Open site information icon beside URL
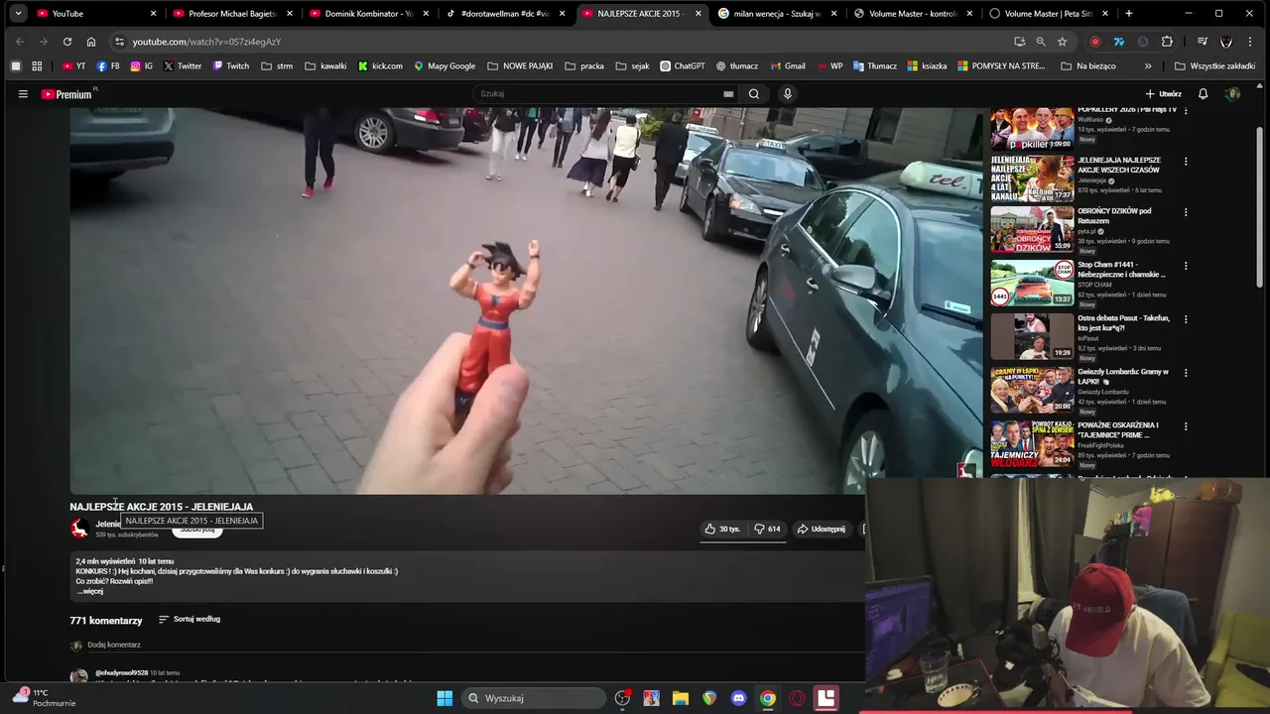The width and height of the screenshot is (1270, 714). pyautogui.click(x=119, y=42)
